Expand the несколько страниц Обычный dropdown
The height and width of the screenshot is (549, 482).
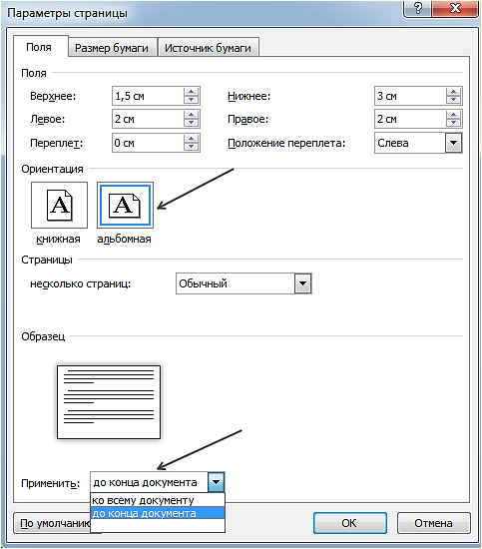tap(303, 283)
